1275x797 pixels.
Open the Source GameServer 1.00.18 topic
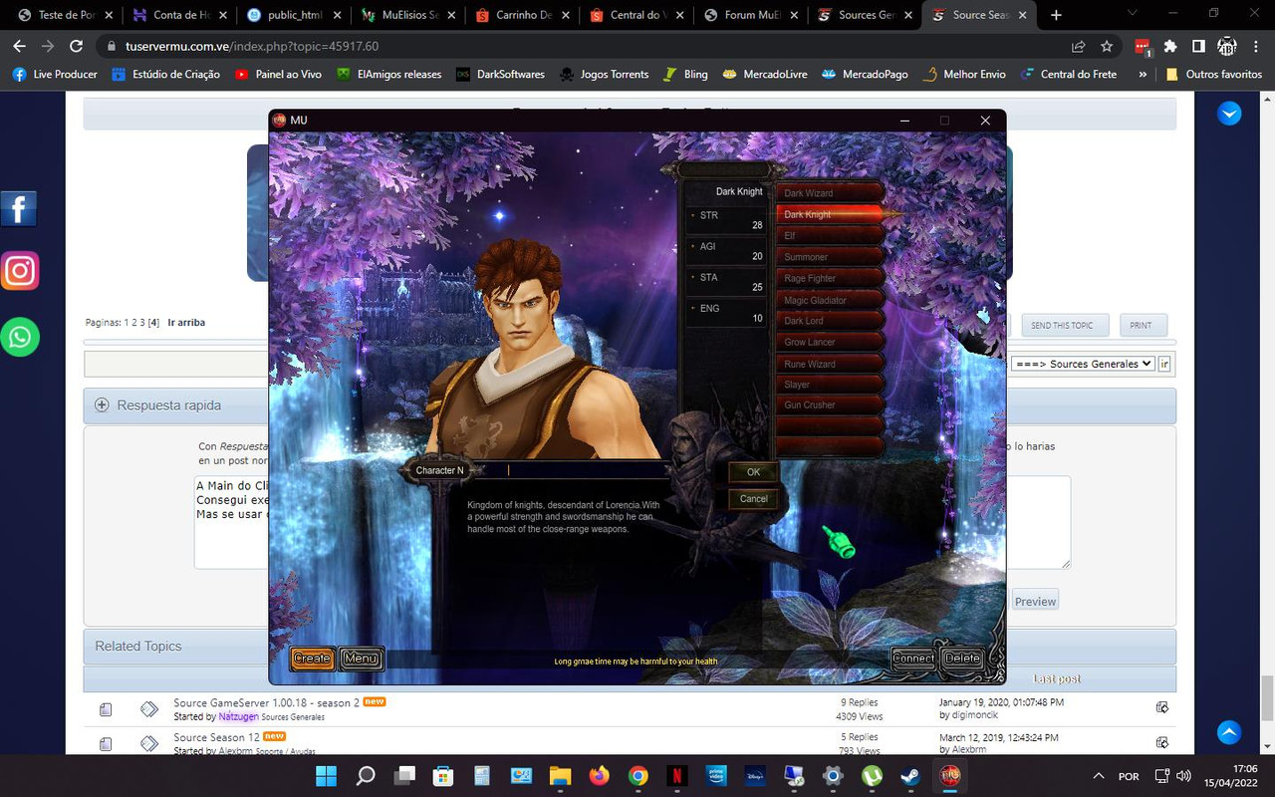click(266, 702)
